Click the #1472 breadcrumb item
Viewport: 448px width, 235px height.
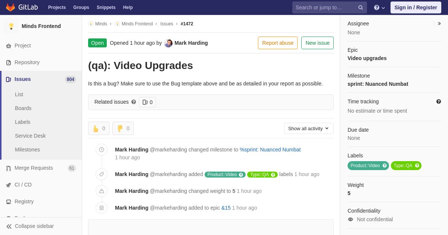(187, 24)
